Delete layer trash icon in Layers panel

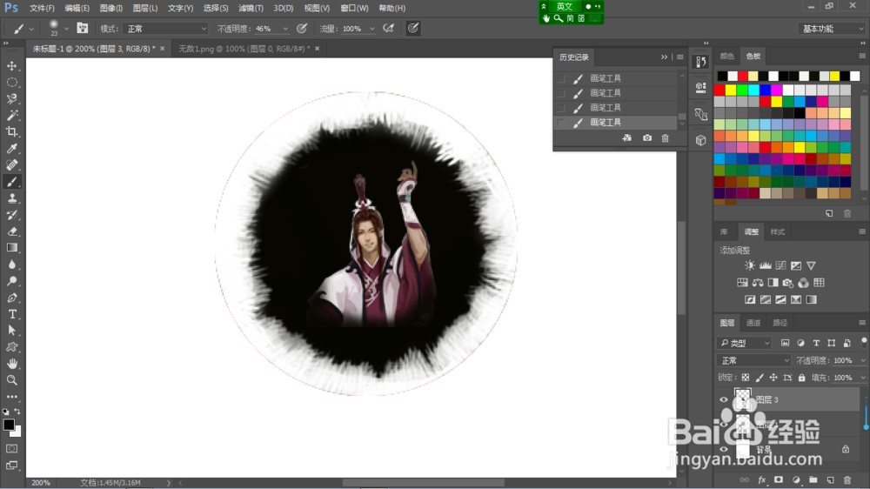[x=847, y=480]
